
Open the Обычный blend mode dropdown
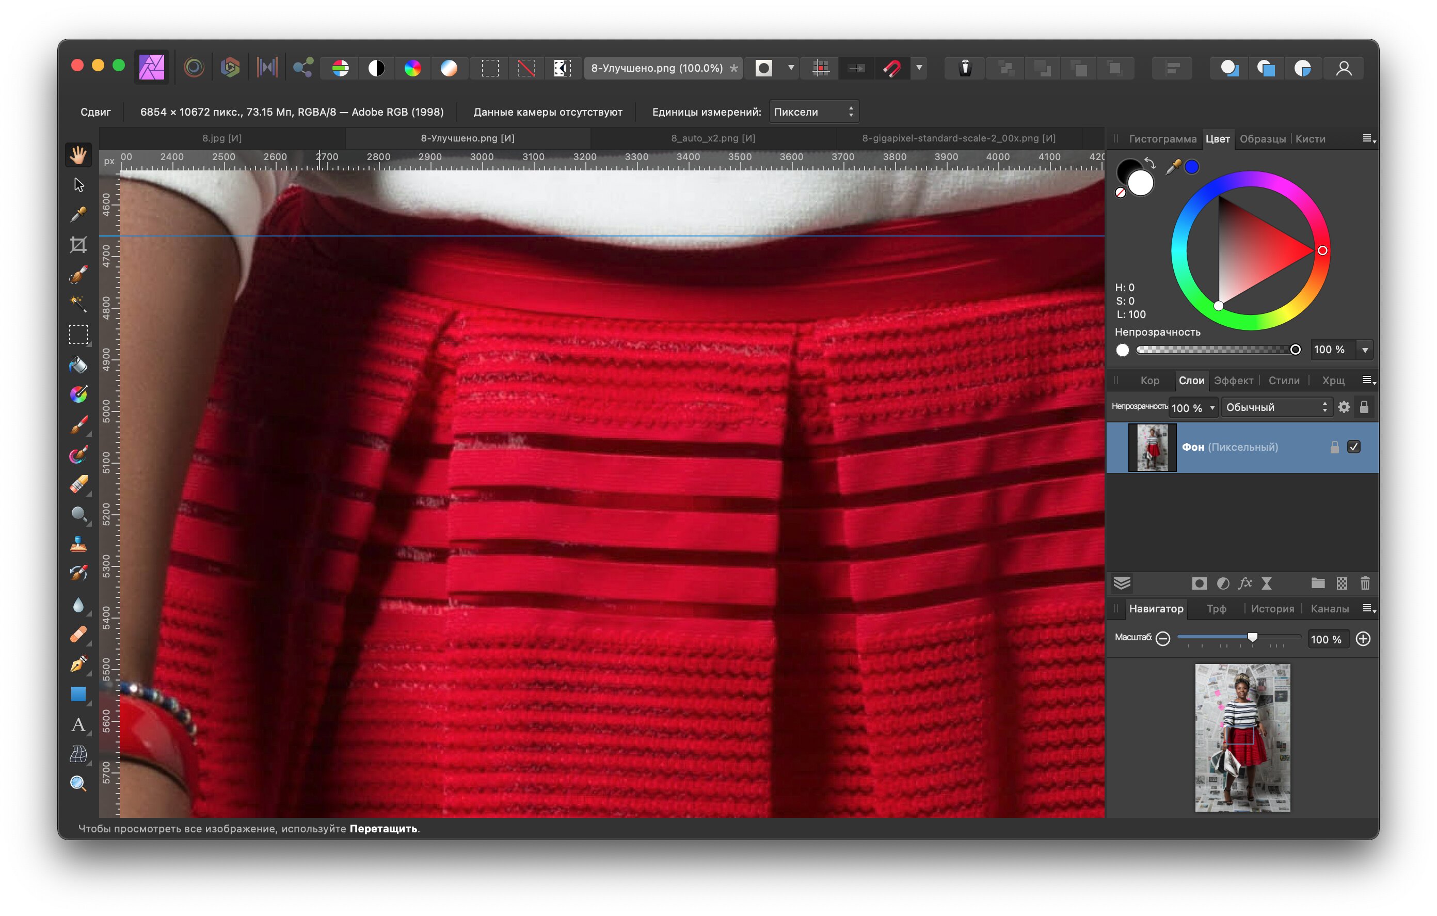coord(1276,407)
